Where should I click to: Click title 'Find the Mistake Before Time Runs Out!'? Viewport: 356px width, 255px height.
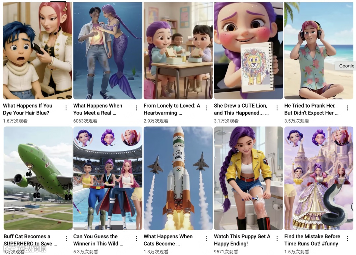click(312, 240)
